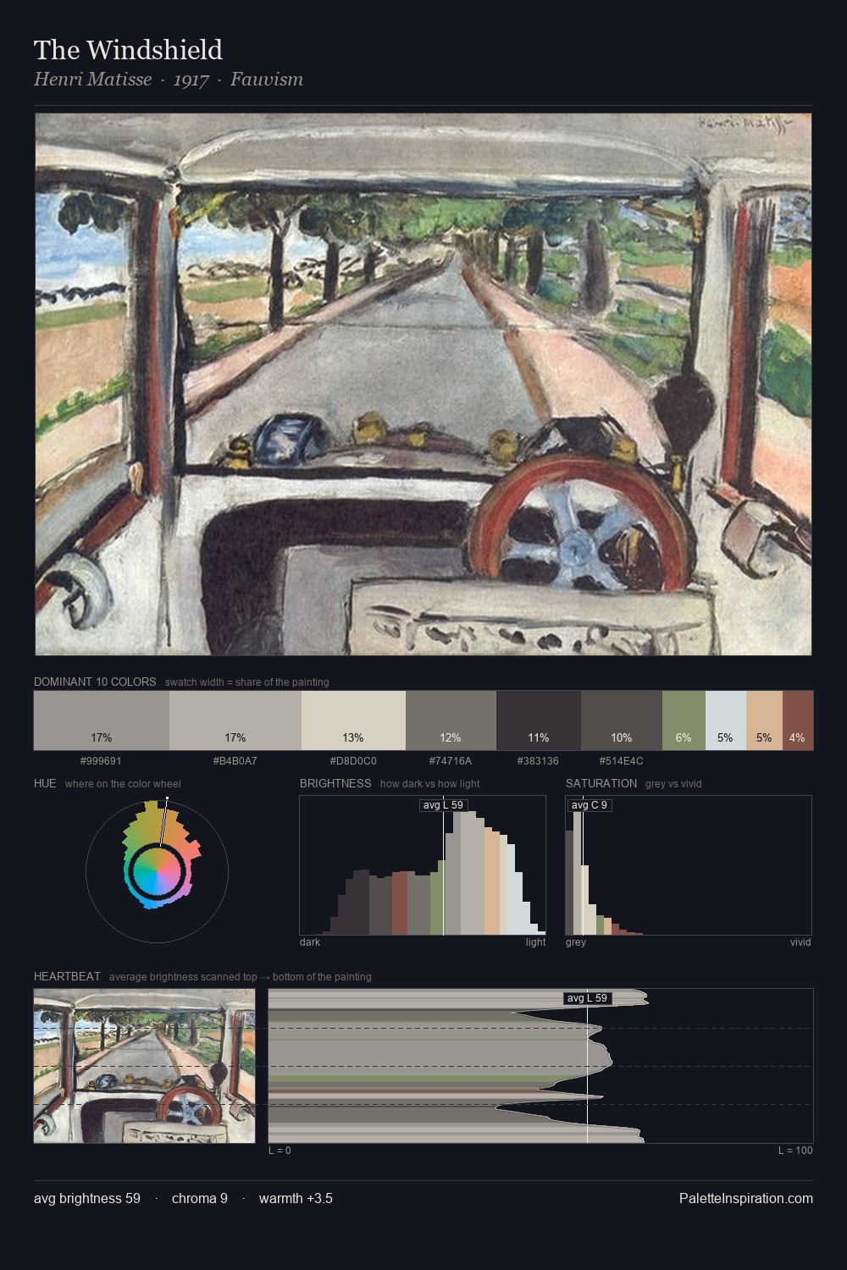Viewport: 847px width, 1270px height.
Task: Pick the pale blue-grey 5% swatch
Action: pos(726,721)
